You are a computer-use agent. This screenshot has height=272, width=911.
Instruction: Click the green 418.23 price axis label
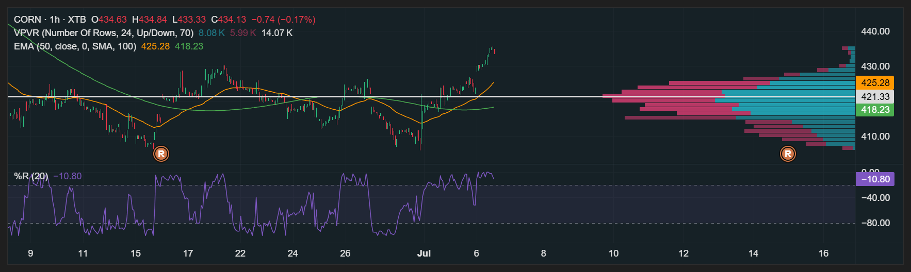(x=875, y=110)
